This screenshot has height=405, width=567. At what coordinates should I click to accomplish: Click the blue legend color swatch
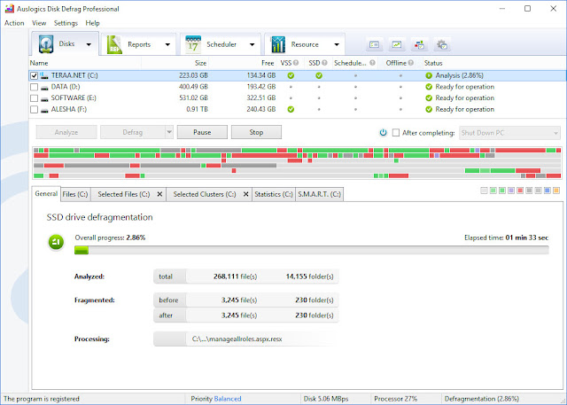click(x=548, y=191)
